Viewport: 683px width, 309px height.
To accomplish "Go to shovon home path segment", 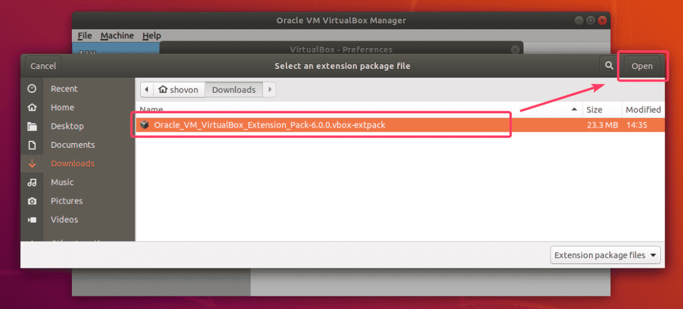I will (x=179, y=90).
